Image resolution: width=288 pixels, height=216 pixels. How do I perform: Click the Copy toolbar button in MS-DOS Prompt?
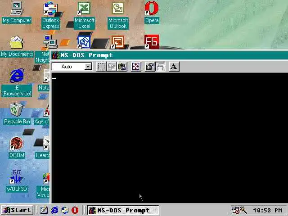click(112, 67)
